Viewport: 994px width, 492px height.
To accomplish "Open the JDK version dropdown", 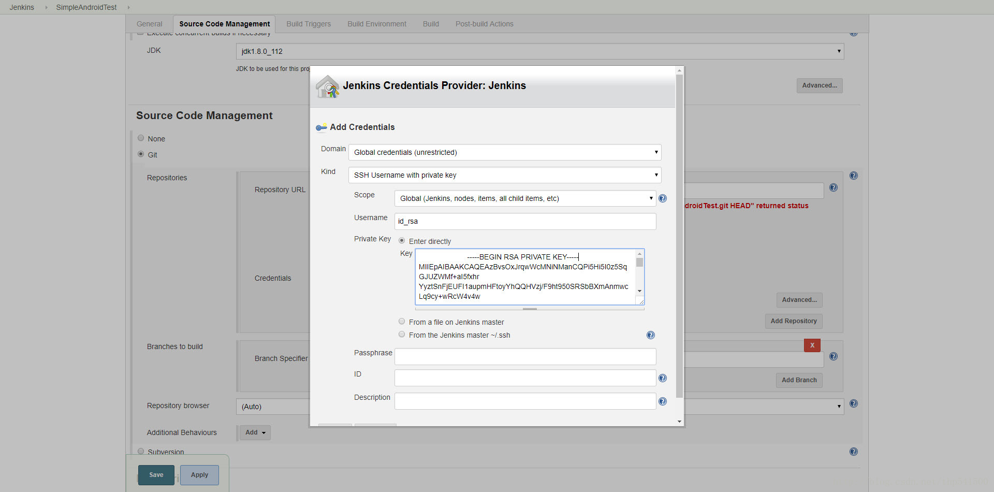I will 540,51.
